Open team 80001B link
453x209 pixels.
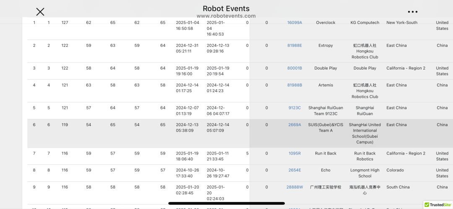pos(294,68)
